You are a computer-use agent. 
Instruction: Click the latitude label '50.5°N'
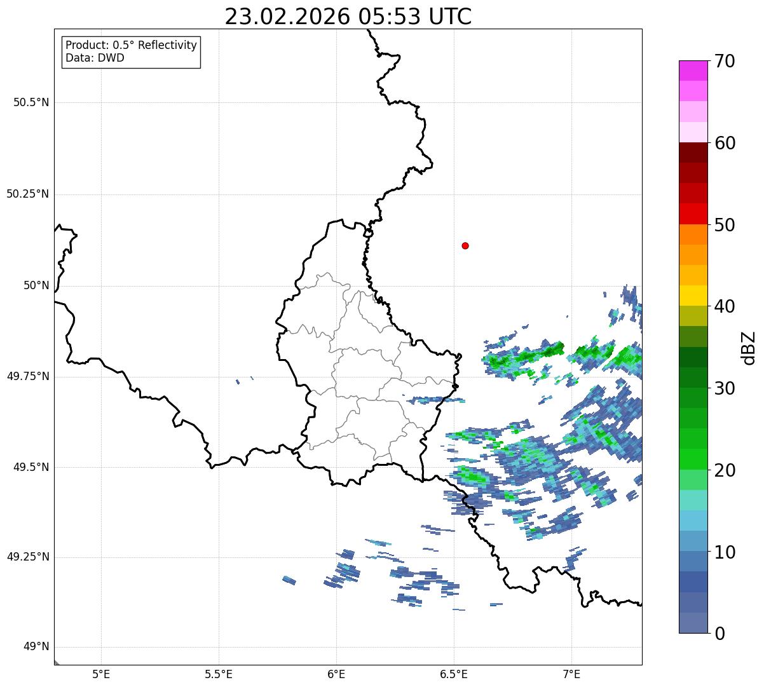[x=31, y=102]
